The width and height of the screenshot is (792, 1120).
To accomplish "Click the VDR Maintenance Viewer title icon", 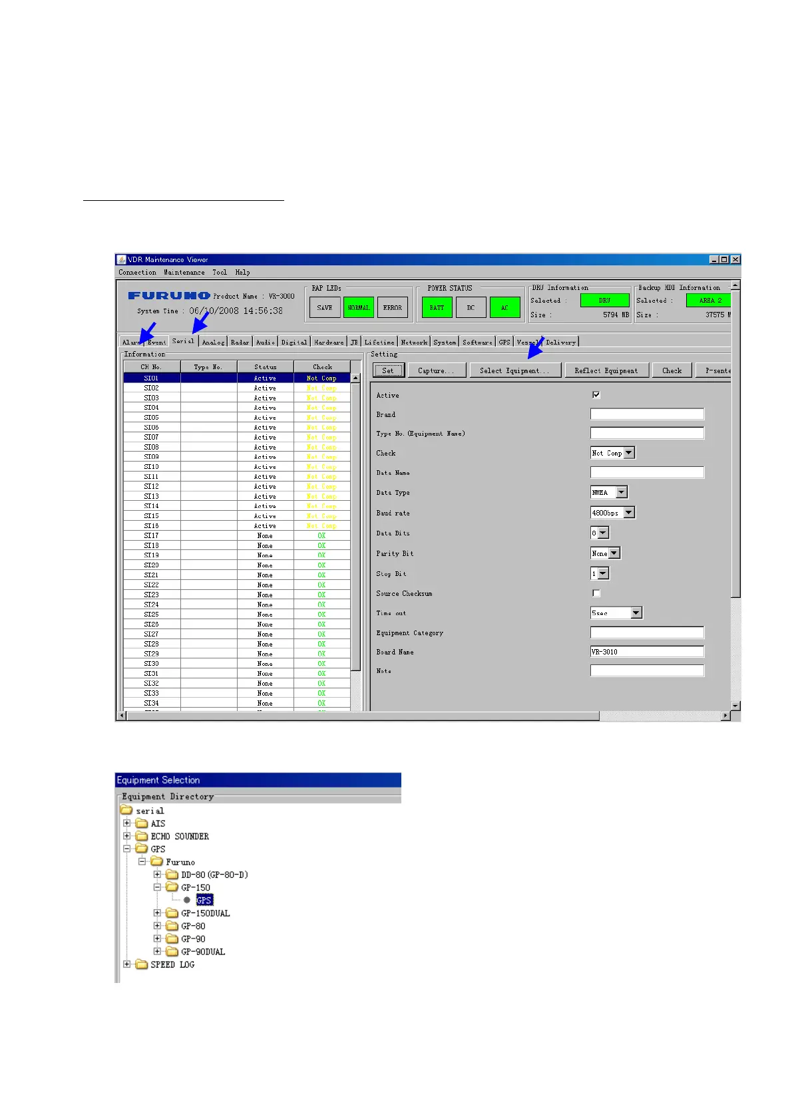I will pyautogui.click(x=121, y=259).
